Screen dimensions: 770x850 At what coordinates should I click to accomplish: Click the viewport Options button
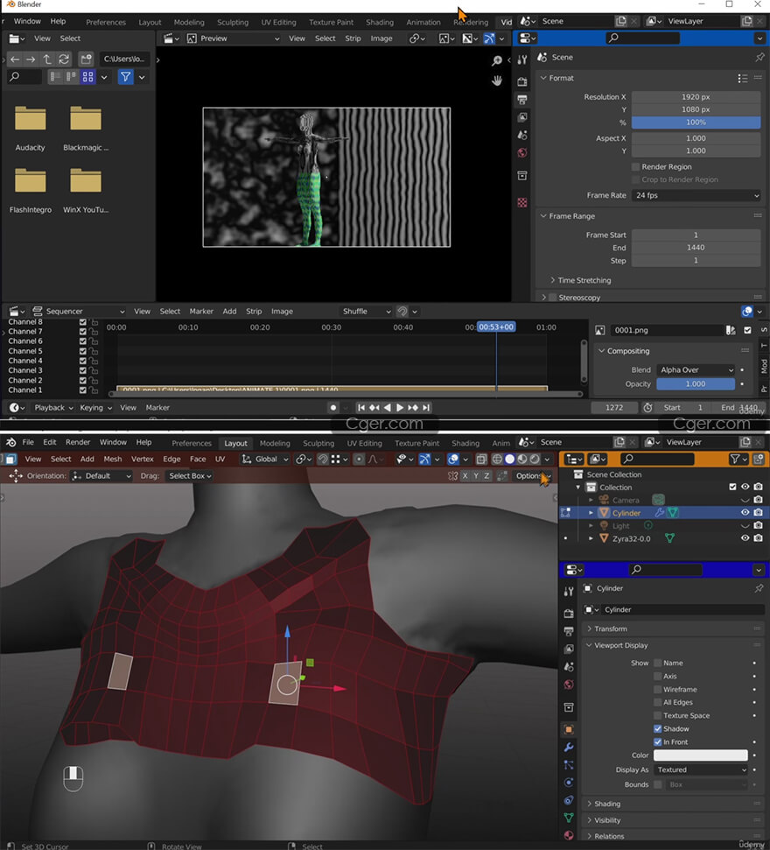(x=533, y=476)
